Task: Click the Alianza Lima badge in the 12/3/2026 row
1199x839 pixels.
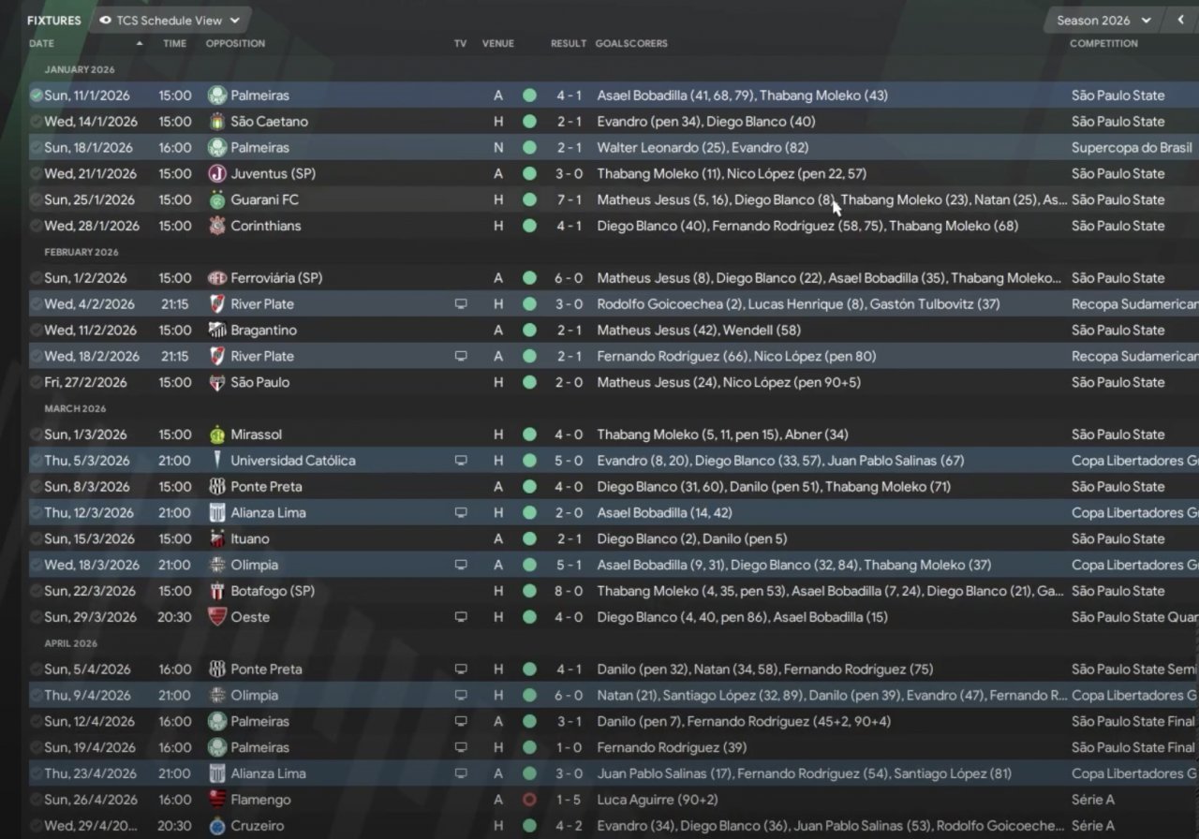Action: 216,513
